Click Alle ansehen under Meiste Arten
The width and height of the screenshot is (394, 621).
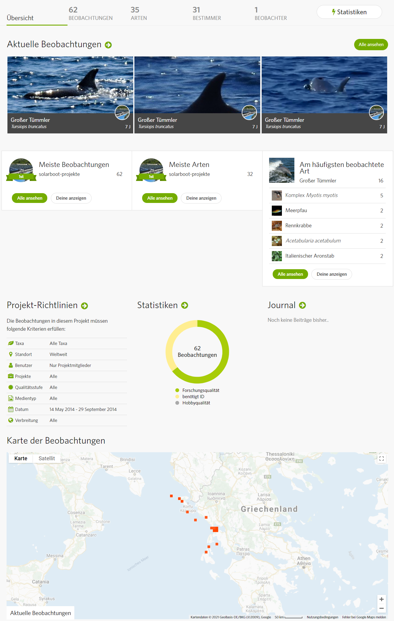160,198
